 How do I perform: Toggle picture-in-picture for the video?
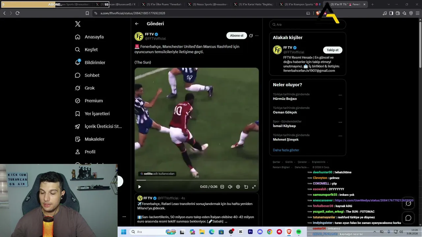tap(246, 187)
